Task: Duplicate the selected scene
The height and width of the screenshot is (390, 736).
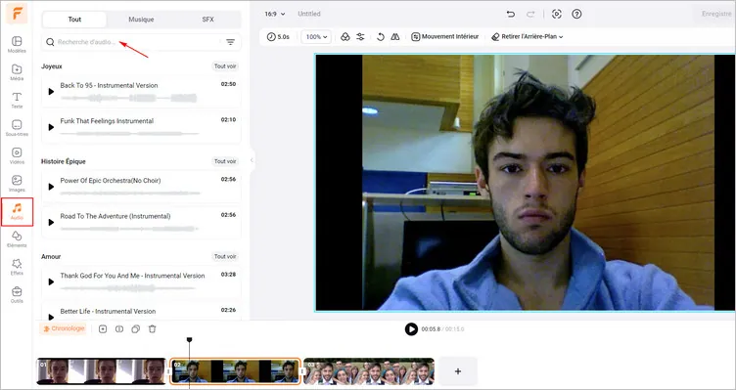Action: click(136, 329)
